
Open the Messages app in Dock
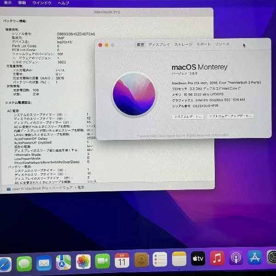pos(24,264)
